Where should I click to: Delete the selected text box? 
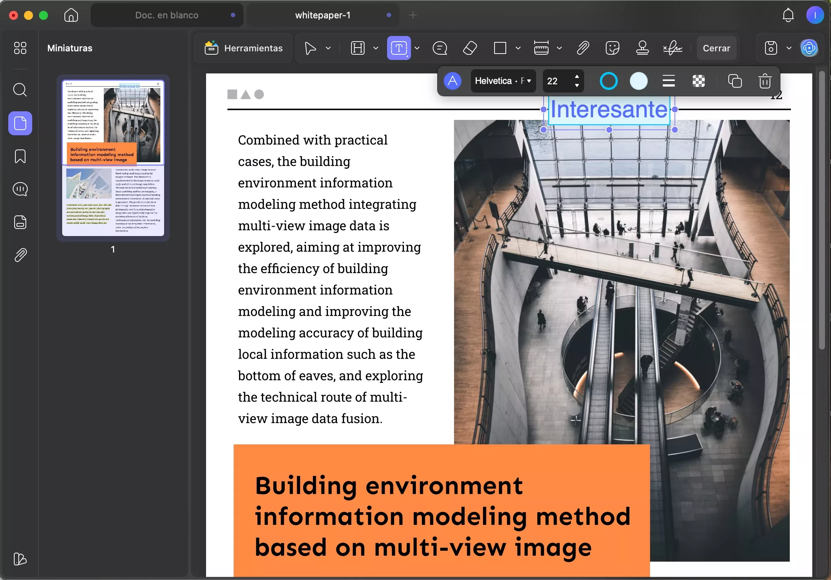pyautogui.click(x=765, y=81)
